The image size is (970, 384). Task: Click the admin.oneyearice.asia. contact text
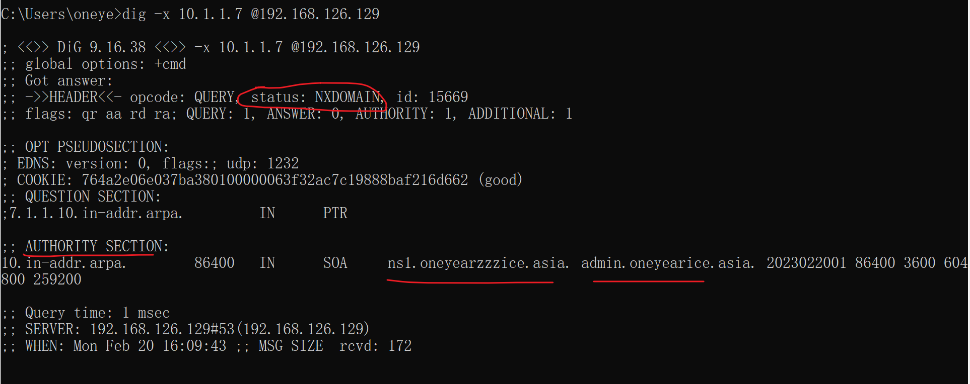click(667, 263)
